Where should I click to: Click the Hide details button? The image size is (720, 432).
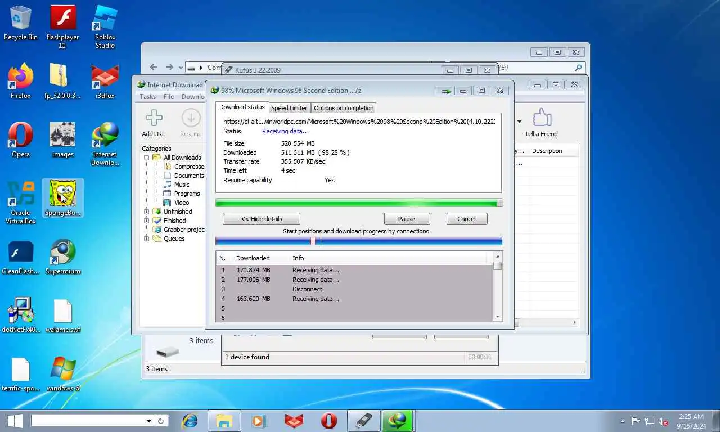pos(262,219)
